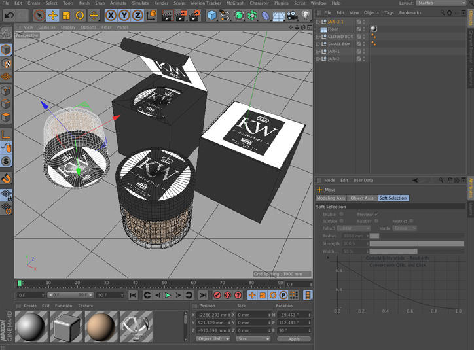Add a floor environment object icon

pos(278,15)
